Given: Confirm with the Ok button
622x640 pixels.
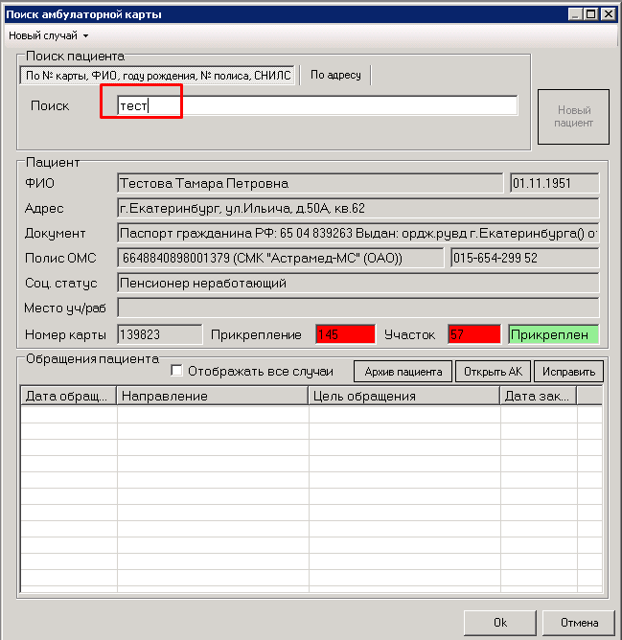Looking at the screenshot, I should (499, 622).
